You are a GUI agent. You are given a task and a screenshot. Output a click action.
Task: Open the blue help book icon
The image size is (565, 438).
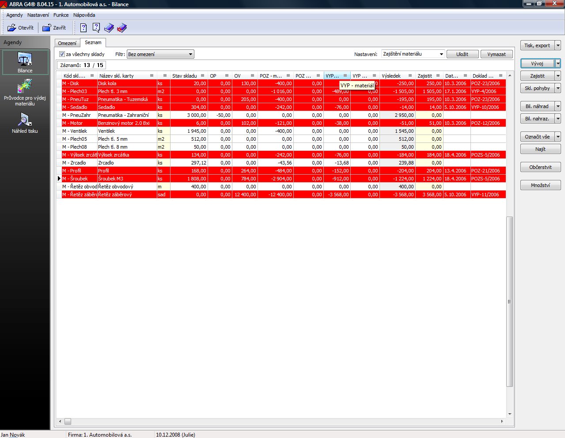(x=109, y=28)
